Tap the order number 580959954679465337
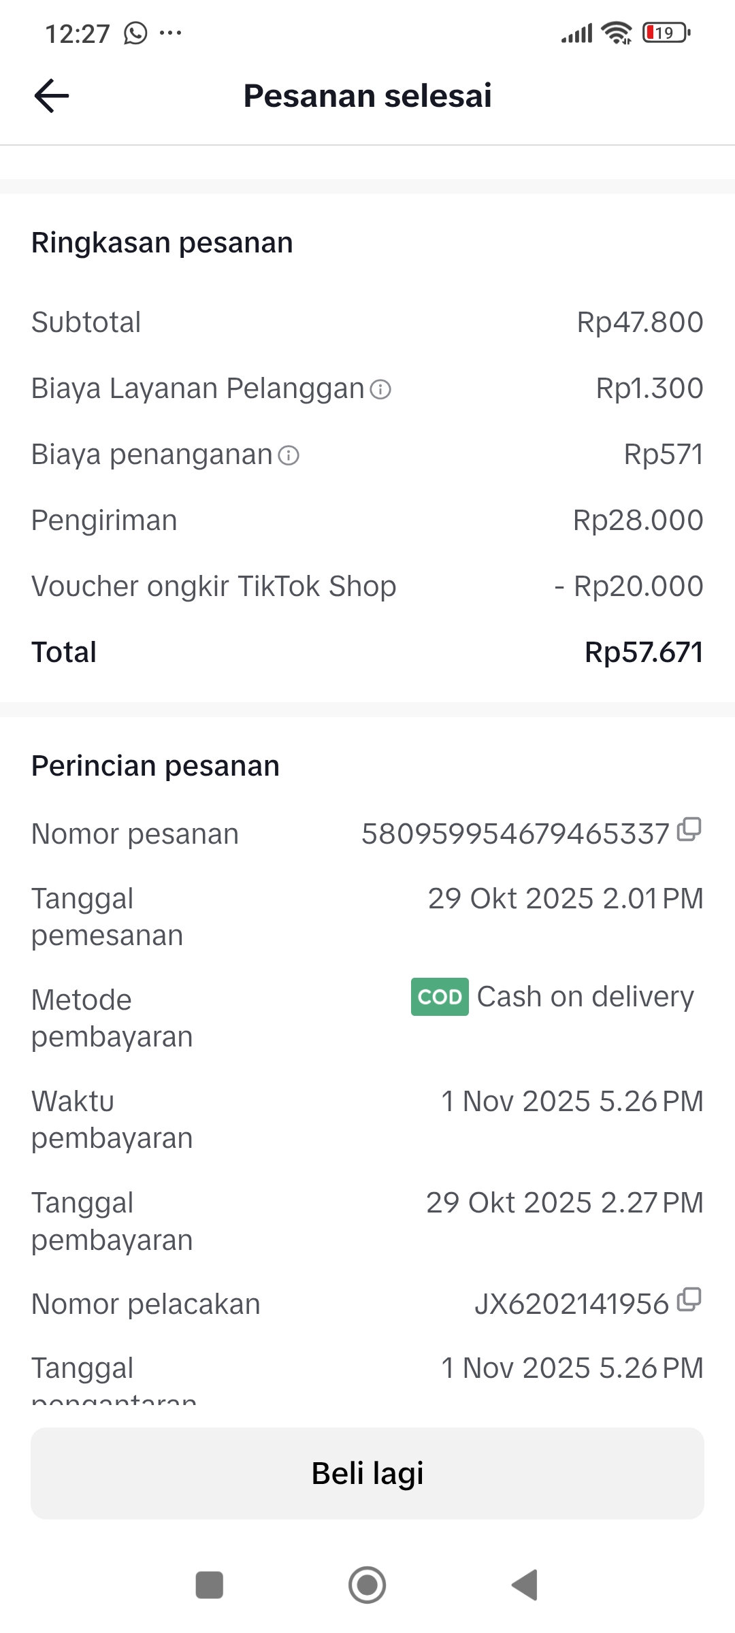The image size is (735, 1633). (x=515, y=834)
